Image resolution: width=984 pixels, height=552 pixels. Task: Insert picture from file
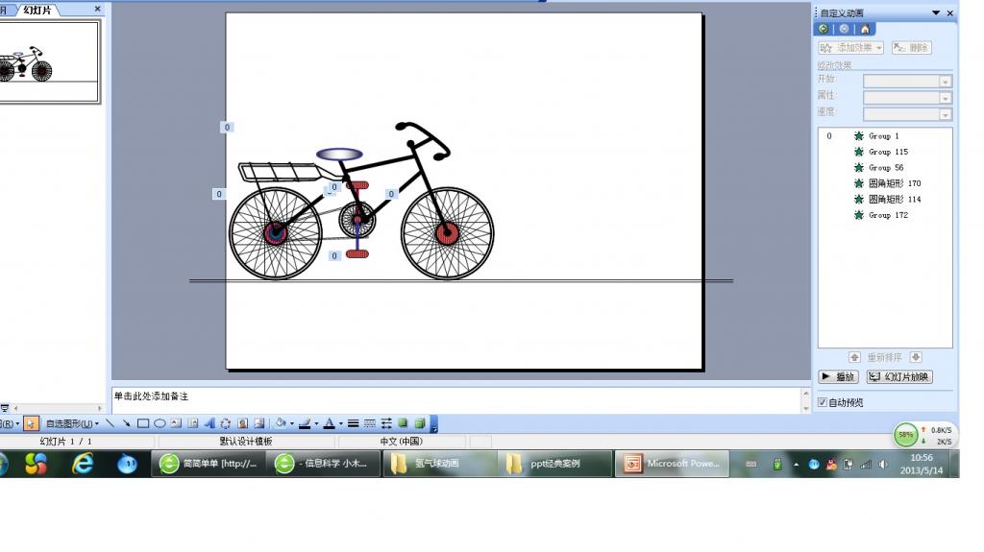click(x=259, y=423)
